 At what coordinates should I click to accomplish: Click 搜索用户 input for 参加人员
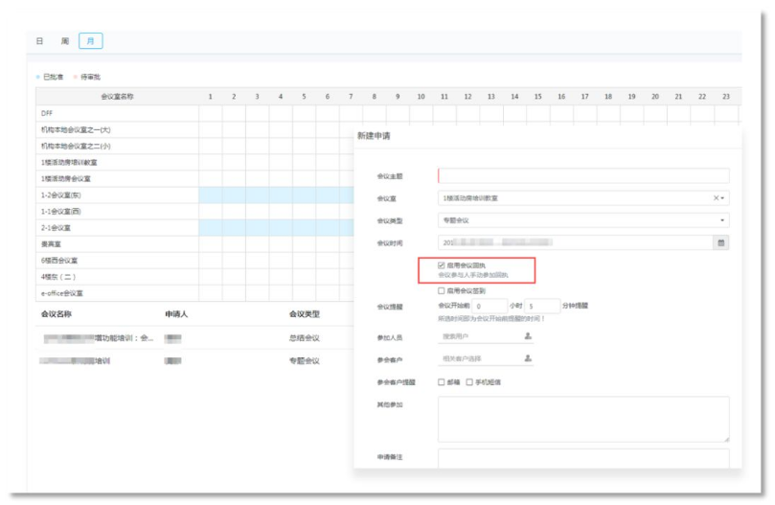click(480, 336)
